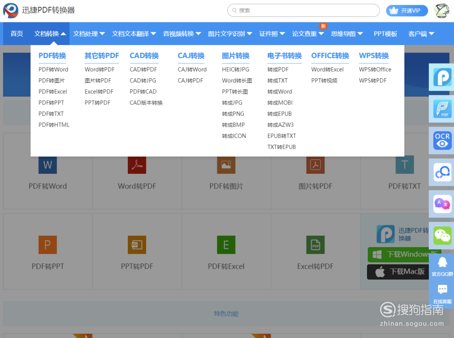This screenshot has width=454, height=338.
Task: Go to 首页 in the nav bar
Action: 17,34
